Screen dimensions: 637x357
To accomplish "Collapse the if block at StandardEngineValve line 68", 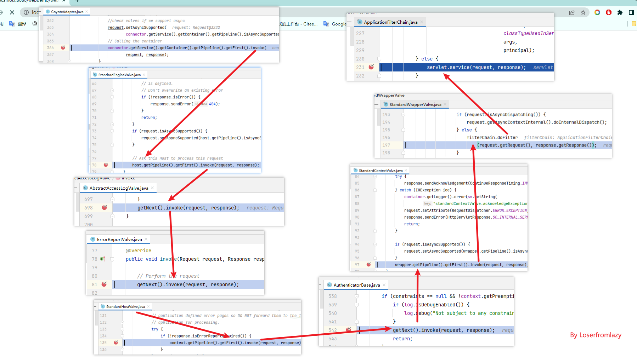I will click(x=112, y=97).
